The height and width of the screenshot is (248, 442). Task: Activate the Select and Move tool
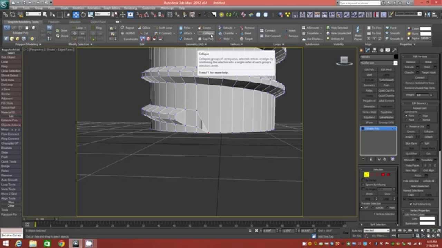point(76,14)
